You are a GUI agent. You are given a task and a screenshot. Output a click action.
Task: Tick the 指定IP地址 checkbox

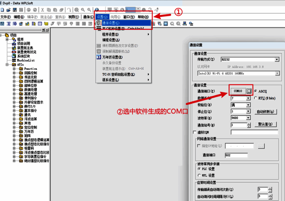(x=199, y=146)
